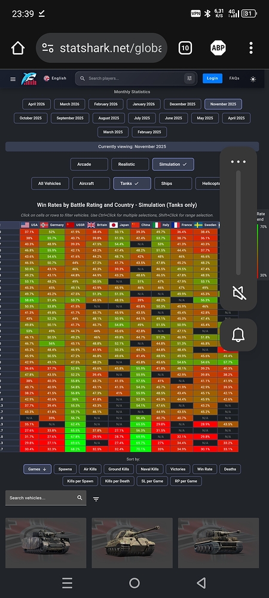Select the 62.4% cell in USSR column

(75, 424)
